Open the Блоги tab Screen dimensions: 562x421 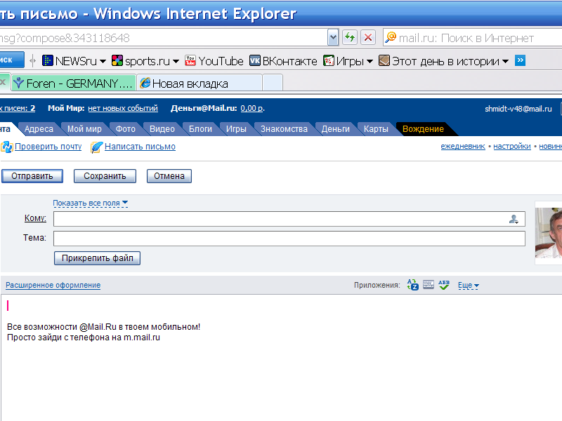point(200,129)
